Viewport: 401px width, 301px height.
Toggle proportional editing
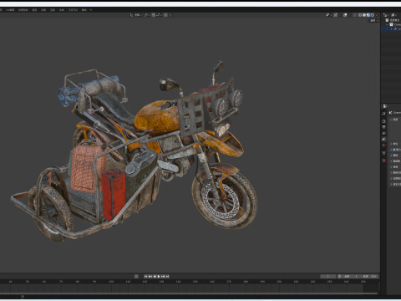[165, 15]
